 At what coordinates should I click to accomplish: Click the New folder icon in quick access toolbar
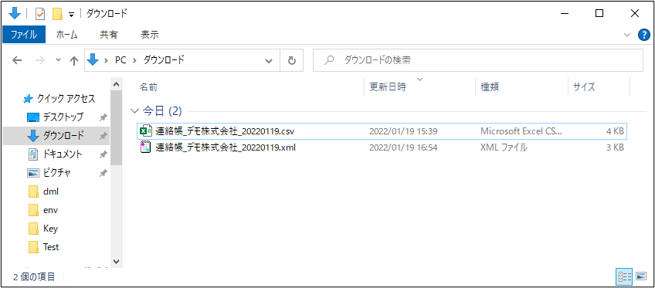pyautogui.click(x=57, y=14)
